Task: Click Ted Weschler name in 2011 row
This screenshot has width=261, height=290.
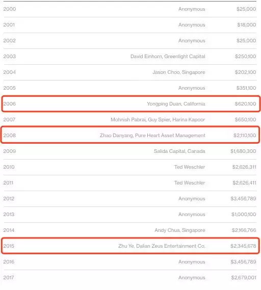Action: [190, 183]
